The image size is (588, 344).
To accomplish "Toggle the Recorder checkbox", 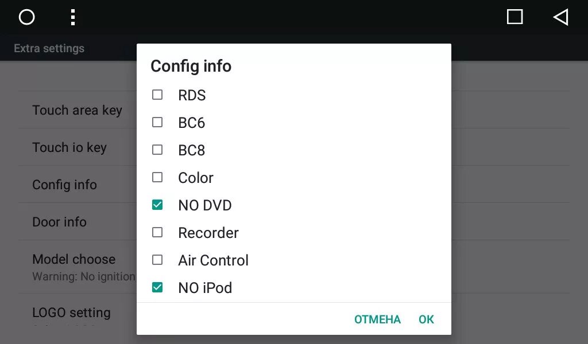I will pos(157,233).
